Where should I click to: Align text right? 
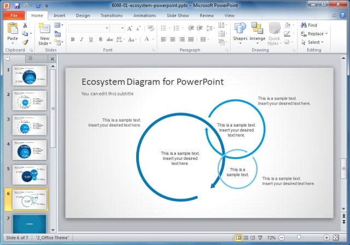pyautogui.click(x=182, y=39)
